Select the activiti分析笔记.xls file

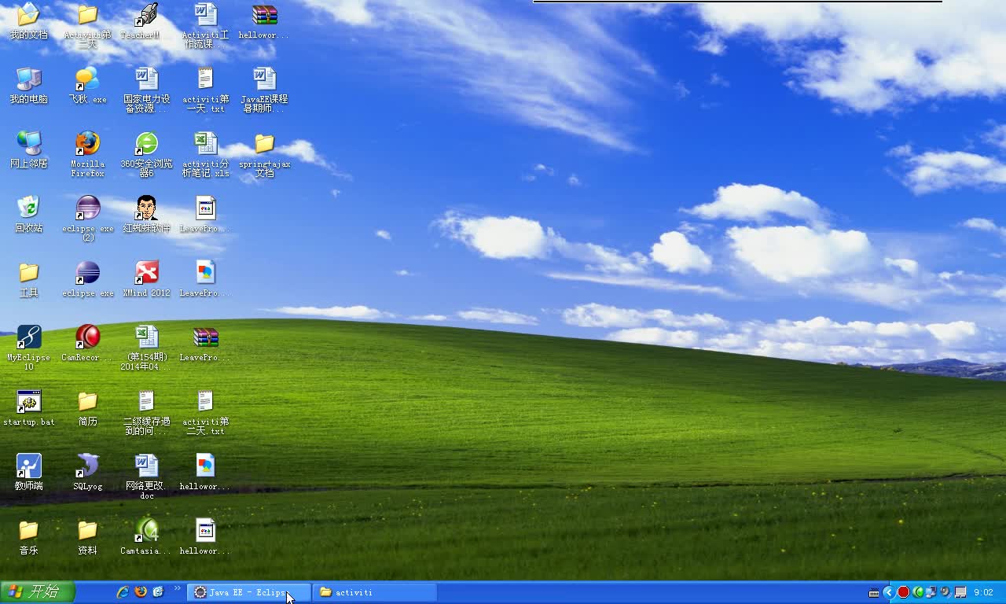205,154
